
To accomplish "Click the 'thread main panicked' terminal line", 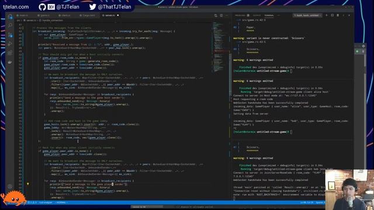I will (x=279, y=187).
